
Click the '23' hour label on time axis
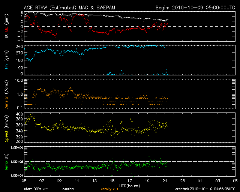click(183, 181)
